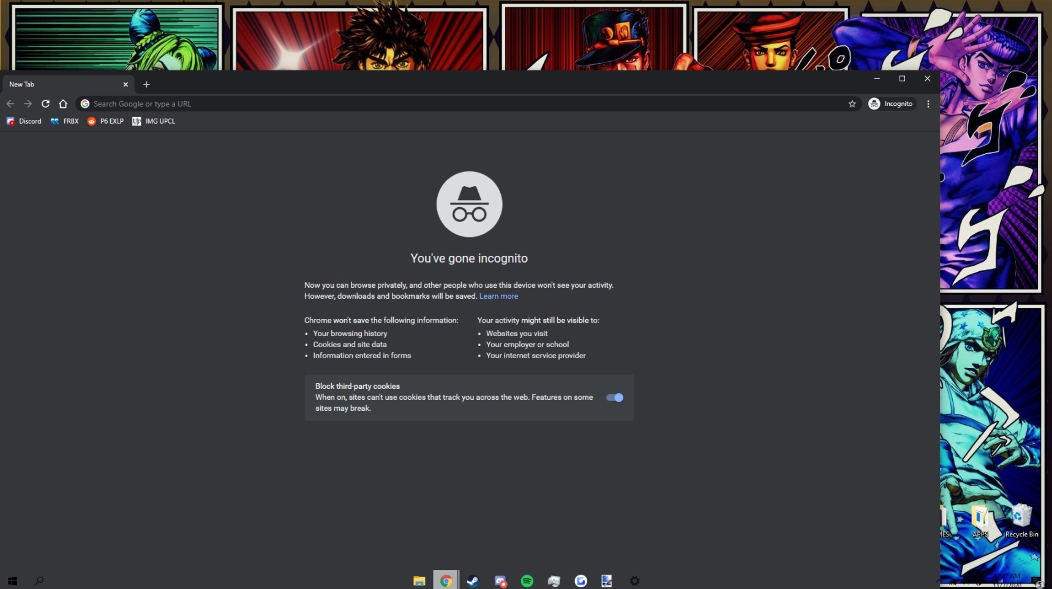Open the Incognito profile indicator
This screenshot has height=589, width=1052.
892,104
